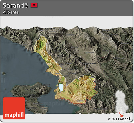Click the 'Libohove' label on the map
Viewport: 134px width, 123px height.
[90, 53]
